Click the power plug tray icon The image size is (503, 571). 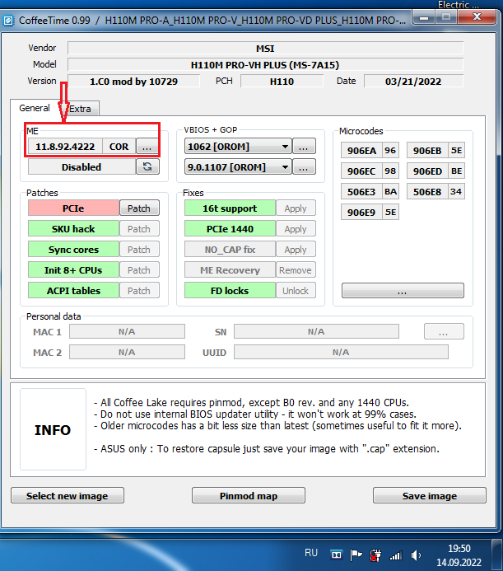tap(375, 555)
